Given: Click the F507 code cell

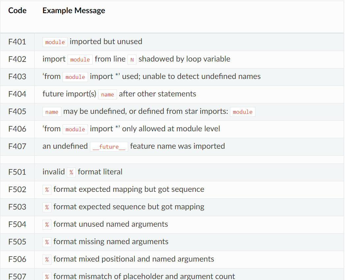Looking at the screenshot, I should (17, 276).
